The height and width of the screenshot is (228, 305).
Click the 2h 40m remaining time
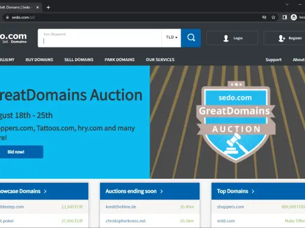[x=186, y=207]
